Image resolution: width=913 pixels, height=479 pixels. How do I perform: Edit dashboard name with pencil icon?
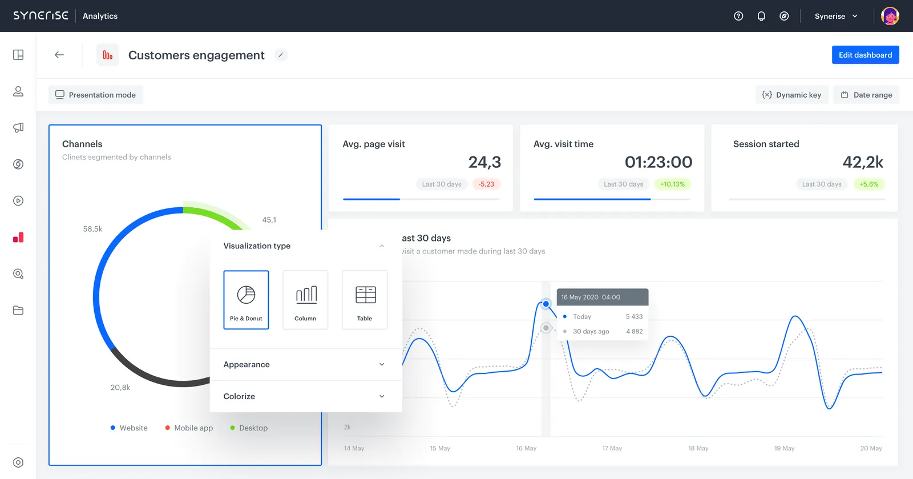pyautogui.click(x=281, y=55)
